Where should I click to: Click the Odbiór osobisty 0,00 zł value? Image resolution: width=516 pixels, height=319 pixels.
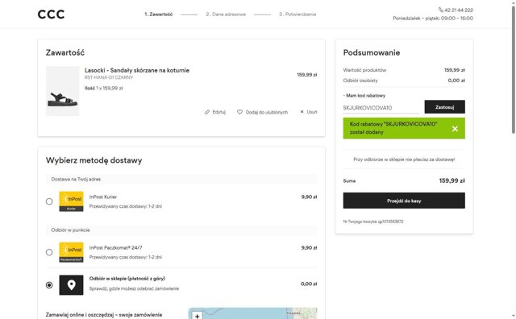456,81
